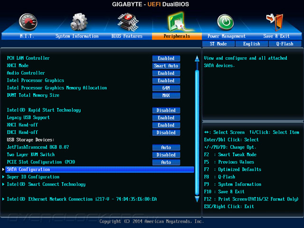Click the Save & Exit door icon
The width and height of the screenshot is (304, 228).
tap(275, 22)
